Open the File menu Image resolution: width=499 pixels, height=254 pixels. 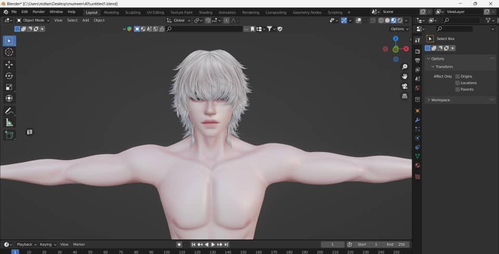(x=14, y=12)
